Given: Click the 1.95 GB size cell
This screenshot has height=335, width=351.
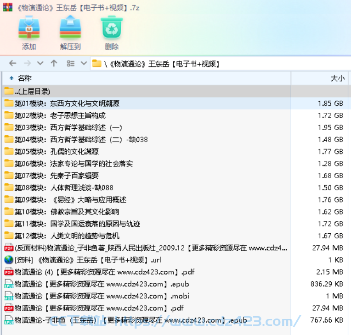Looking at the screenshot, I should coord(330,127).
